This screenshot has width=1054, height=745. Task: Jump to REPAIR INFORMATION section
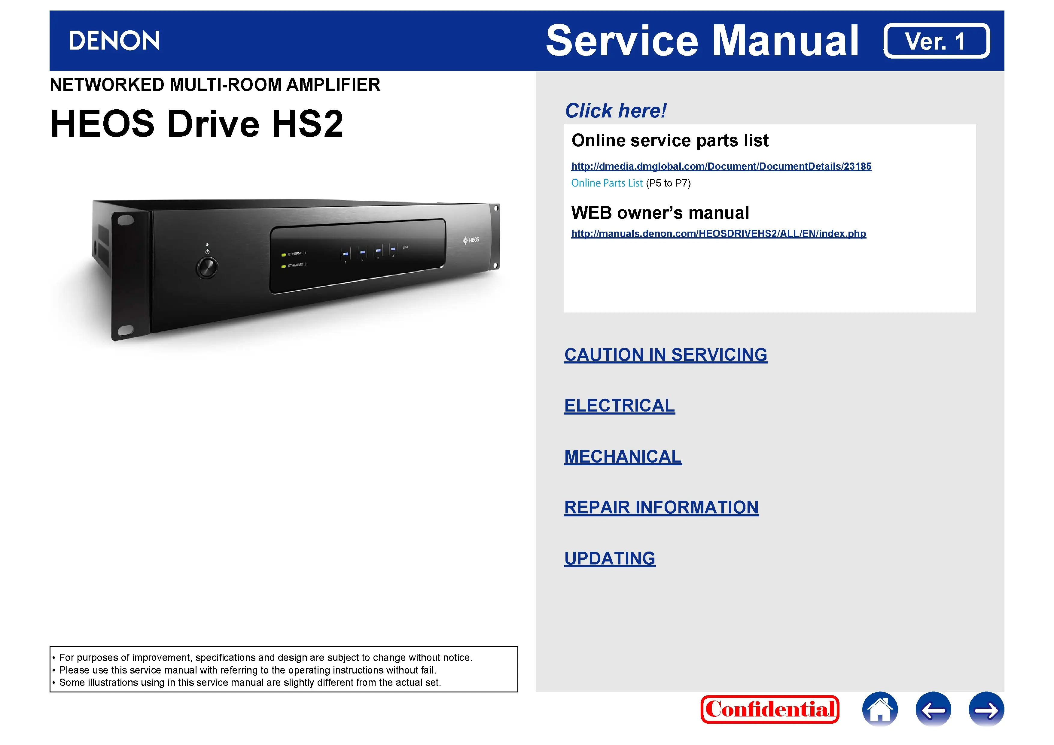click(661, 508)
